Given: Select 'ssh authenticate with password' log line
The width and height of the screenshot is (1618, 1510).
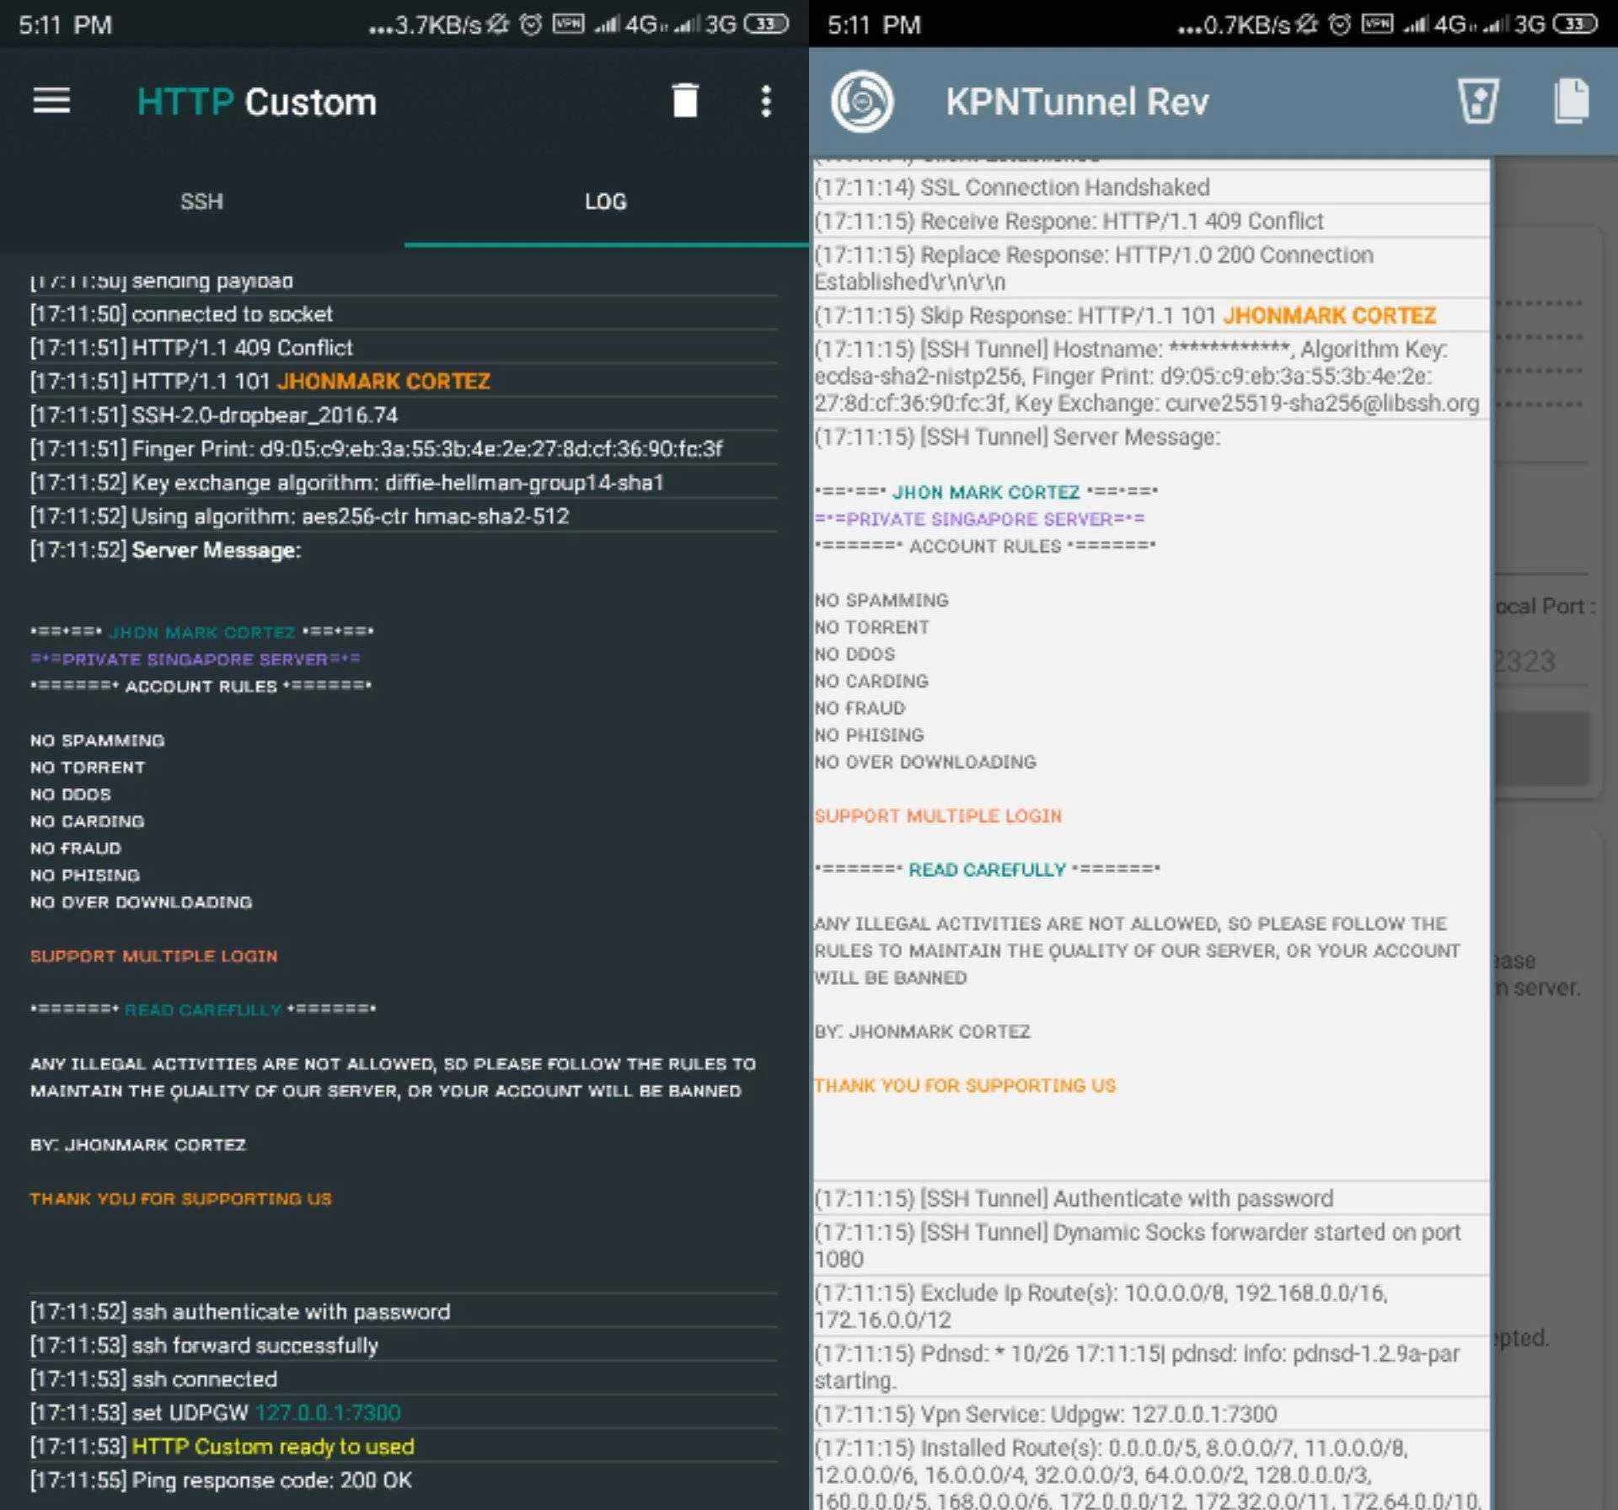Looking at the screenshot, I should coord(404,1311).
